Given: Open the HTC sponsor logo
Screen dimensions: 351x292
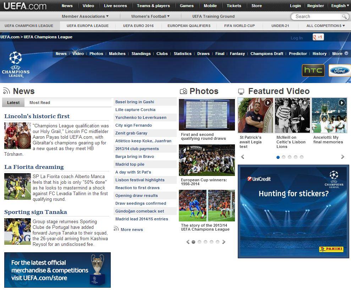Looking at the screenshot, I should coord(313,71).
